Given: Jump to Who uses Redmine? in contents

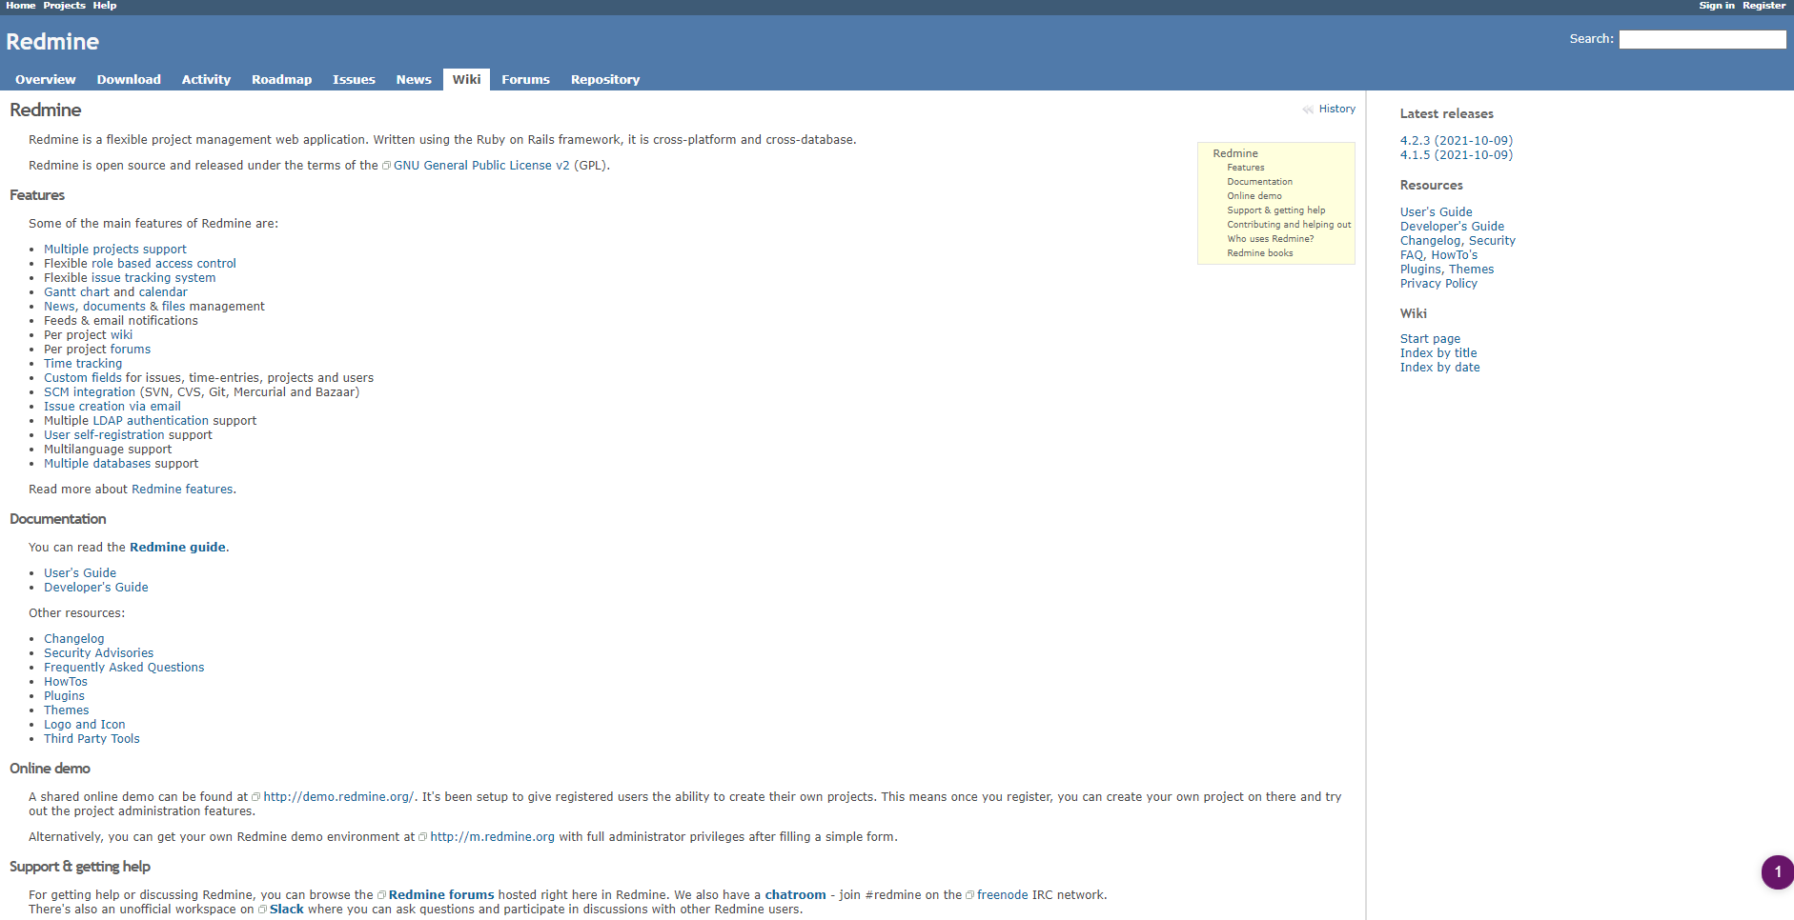Looking at the screenshot, I should 1271,239.
